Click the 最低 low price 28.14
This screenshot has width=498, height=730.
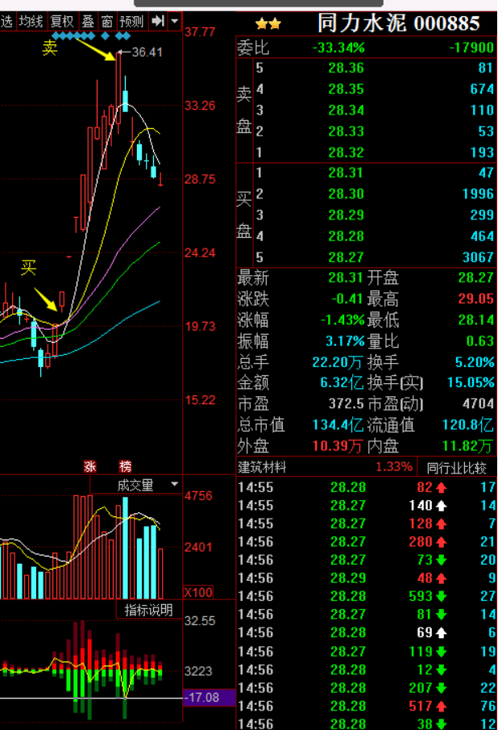[475, 320]
